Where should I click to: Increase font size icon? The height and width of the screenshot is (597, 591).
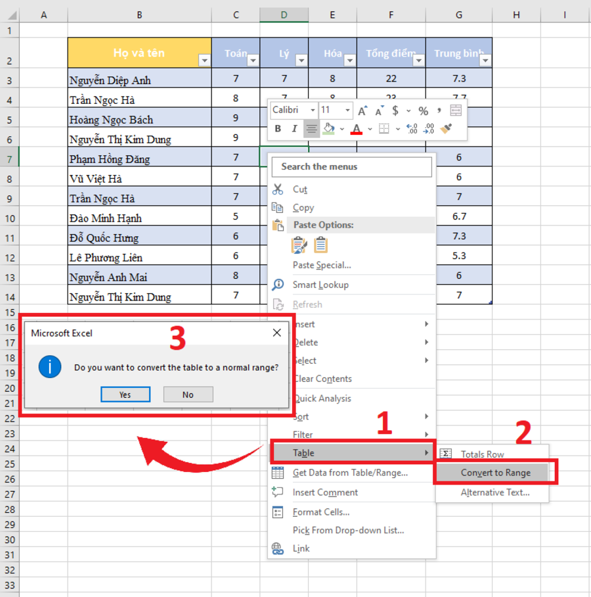362,110
